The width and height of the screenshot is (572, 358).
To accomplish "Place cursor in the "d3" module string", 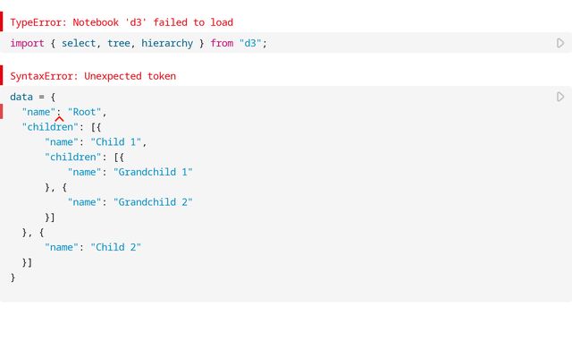I will 250,43.
